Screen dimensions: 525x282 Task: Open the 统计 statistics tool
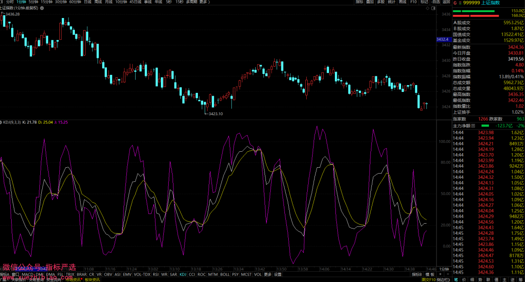pyautogui.click(x=391, y=1)
